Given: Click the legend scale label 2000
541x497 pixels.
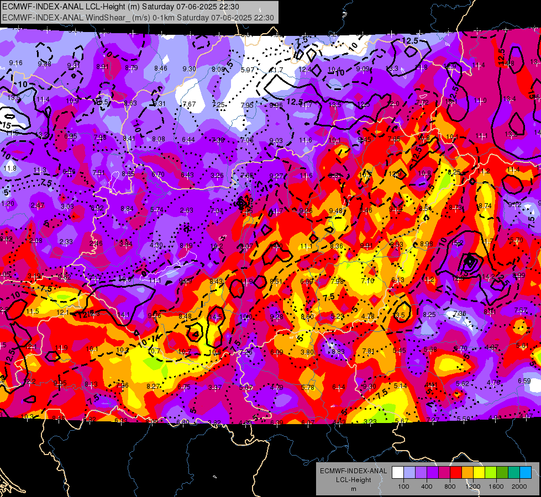Looking at the screenshot, I should [x=519, y=487].
